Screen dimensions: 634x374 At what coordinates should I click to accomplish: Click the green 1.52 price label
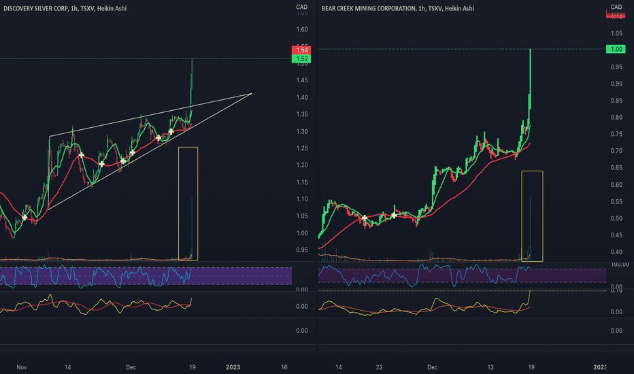(x=301, y=59)
